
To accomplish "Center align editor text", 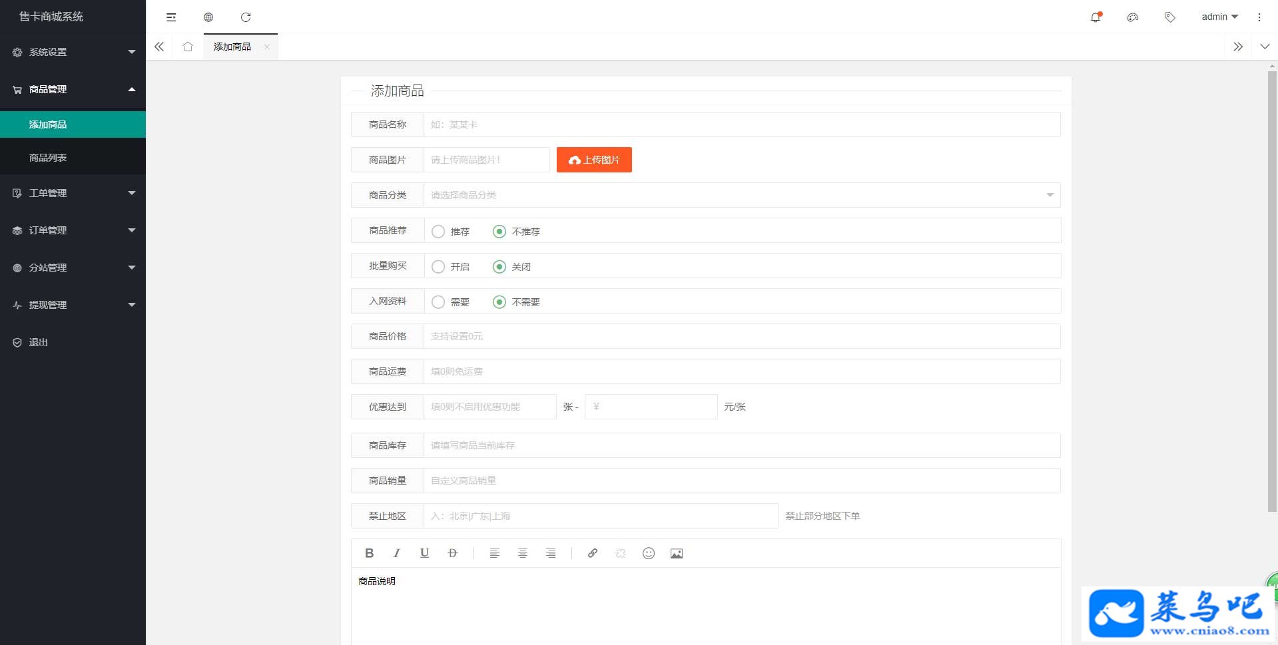I will [523, 553].
